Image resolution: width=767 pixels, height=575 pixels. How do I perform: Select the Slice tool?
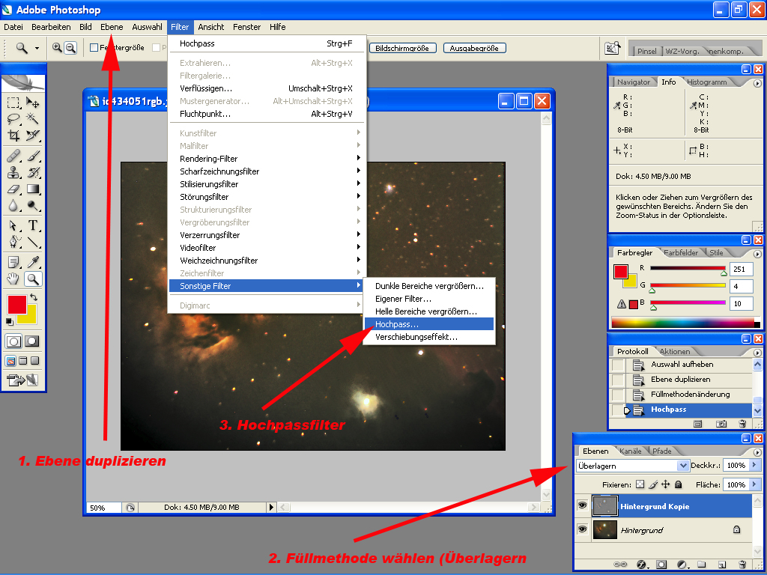tap(33, 136)
